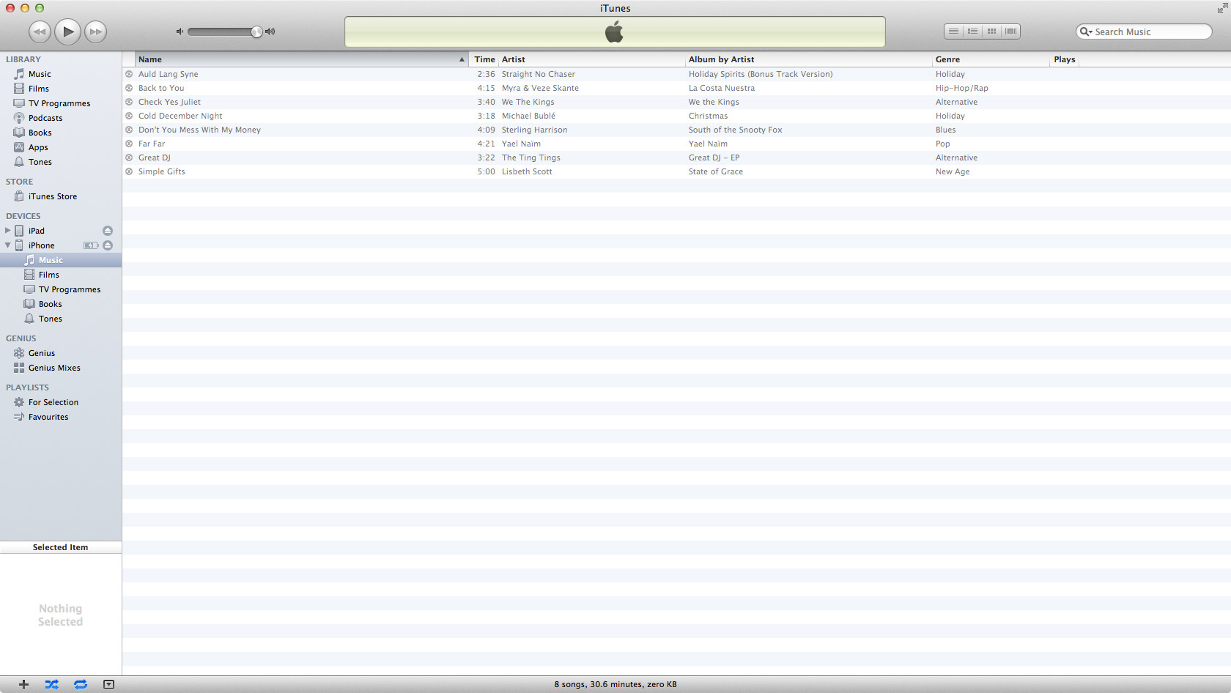Click the status icon beside Back to You

click(129, 88)
